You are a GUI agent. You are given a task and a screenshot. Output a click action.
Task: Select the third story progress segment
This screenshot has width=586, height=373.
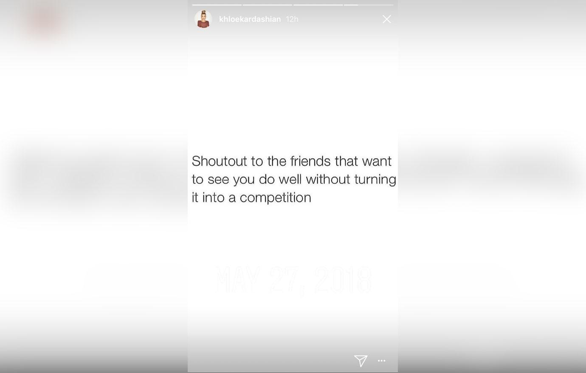tap(318, 5)
